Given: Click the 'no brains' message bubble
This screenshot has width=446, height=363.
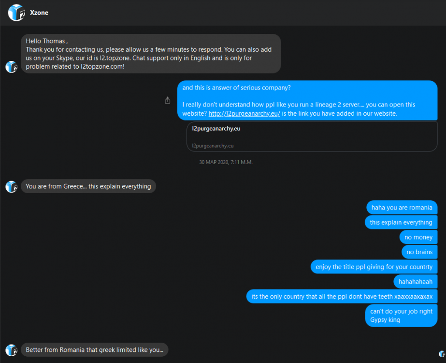Looking at the screenshot, I should (x=419, y=252).
